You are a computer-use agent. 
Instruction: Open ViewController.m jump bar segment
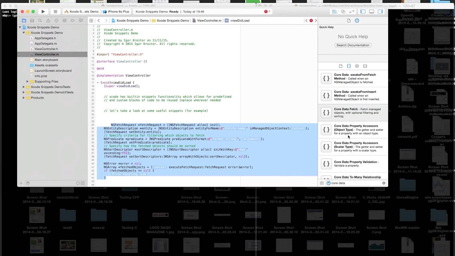pyautogui.click(x=207, y=21)
